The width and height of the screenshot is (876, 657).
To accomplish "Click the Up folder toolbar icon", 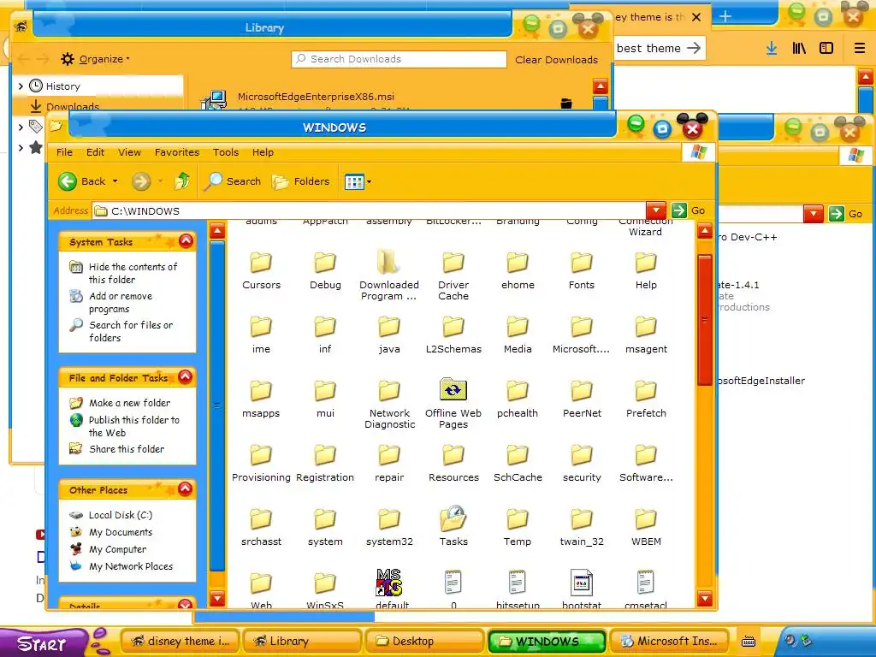I will (182, 181).
